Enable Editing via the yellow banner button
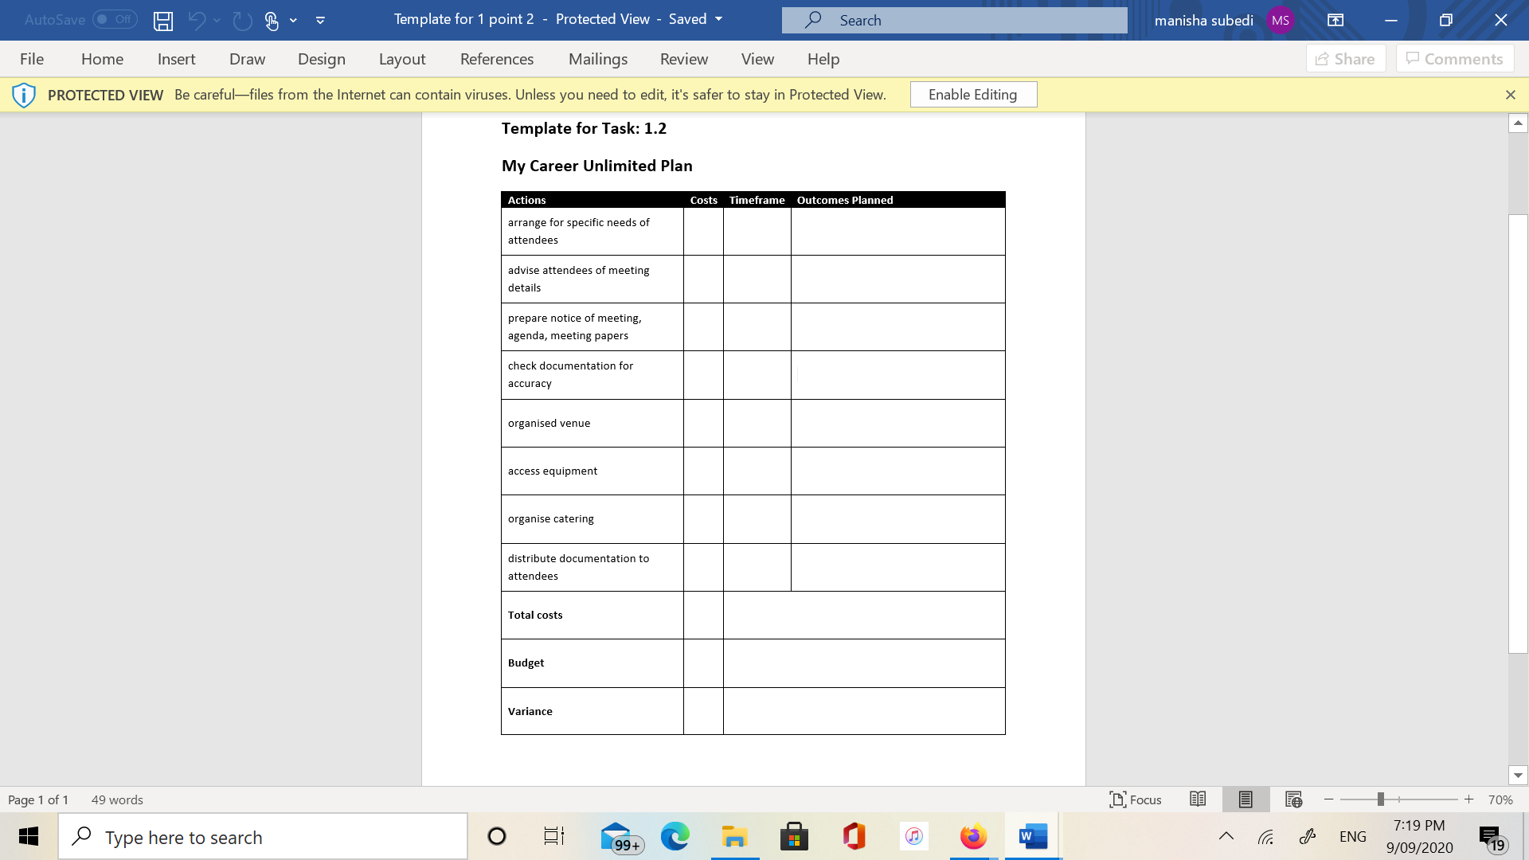Viewport: 1529px width, 860px height. click(x=972, y=95)
